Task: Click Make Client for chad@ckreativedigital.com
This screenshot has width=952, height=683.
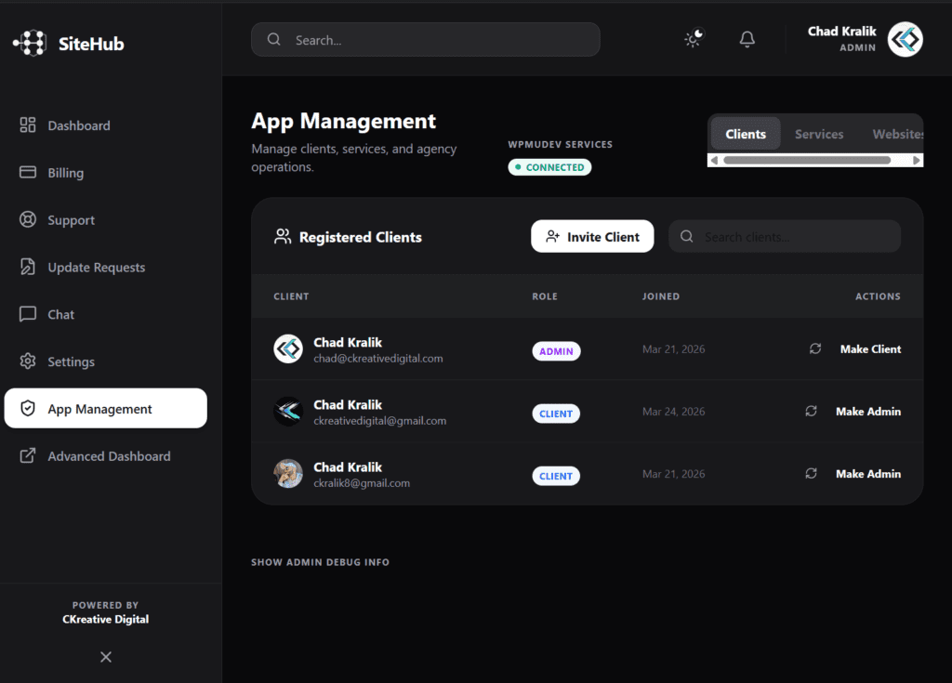Action: tap(870, 349)
